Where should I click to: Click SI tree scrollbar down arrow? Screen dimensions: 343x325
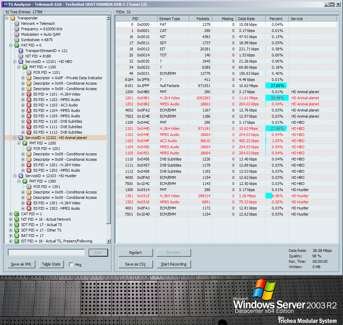[108, 241]
